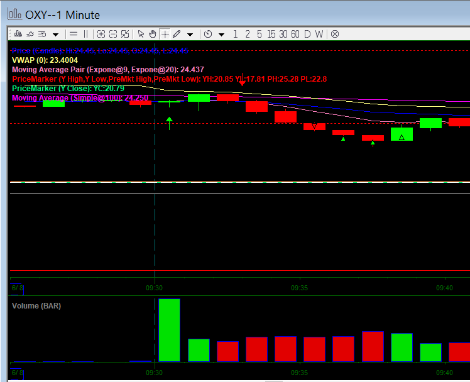Click the vertical lines toolbar icon
The image size is (470, 382).
[x=85, y=34]
